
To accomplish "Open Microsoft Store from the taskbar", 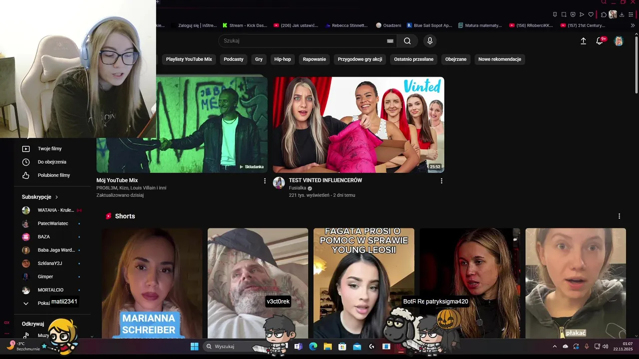I will pyautogui.click(x=342, y=347).
